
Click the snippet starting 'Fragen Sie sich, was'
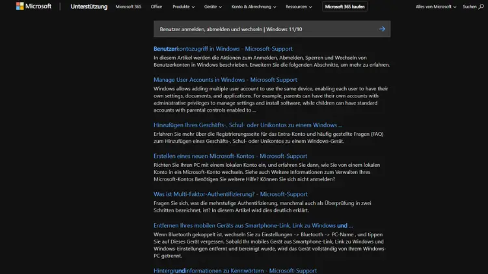[x=262, y=206]
